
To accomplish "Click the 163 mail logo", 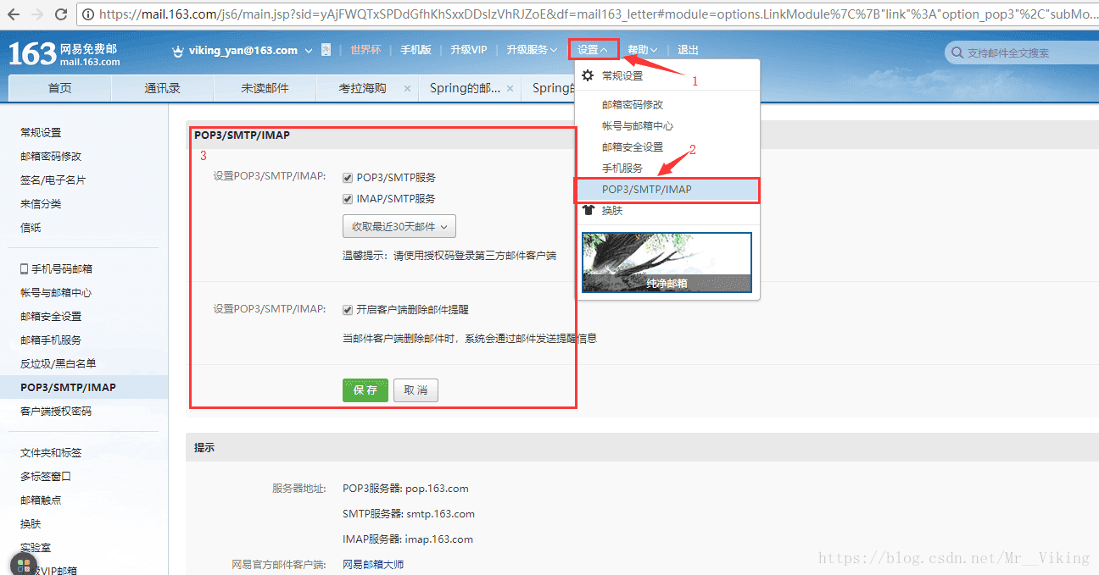I will [x=64, y=53].
